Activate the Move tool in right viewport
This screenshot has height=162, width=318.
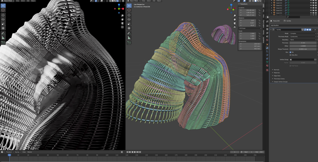129,15
